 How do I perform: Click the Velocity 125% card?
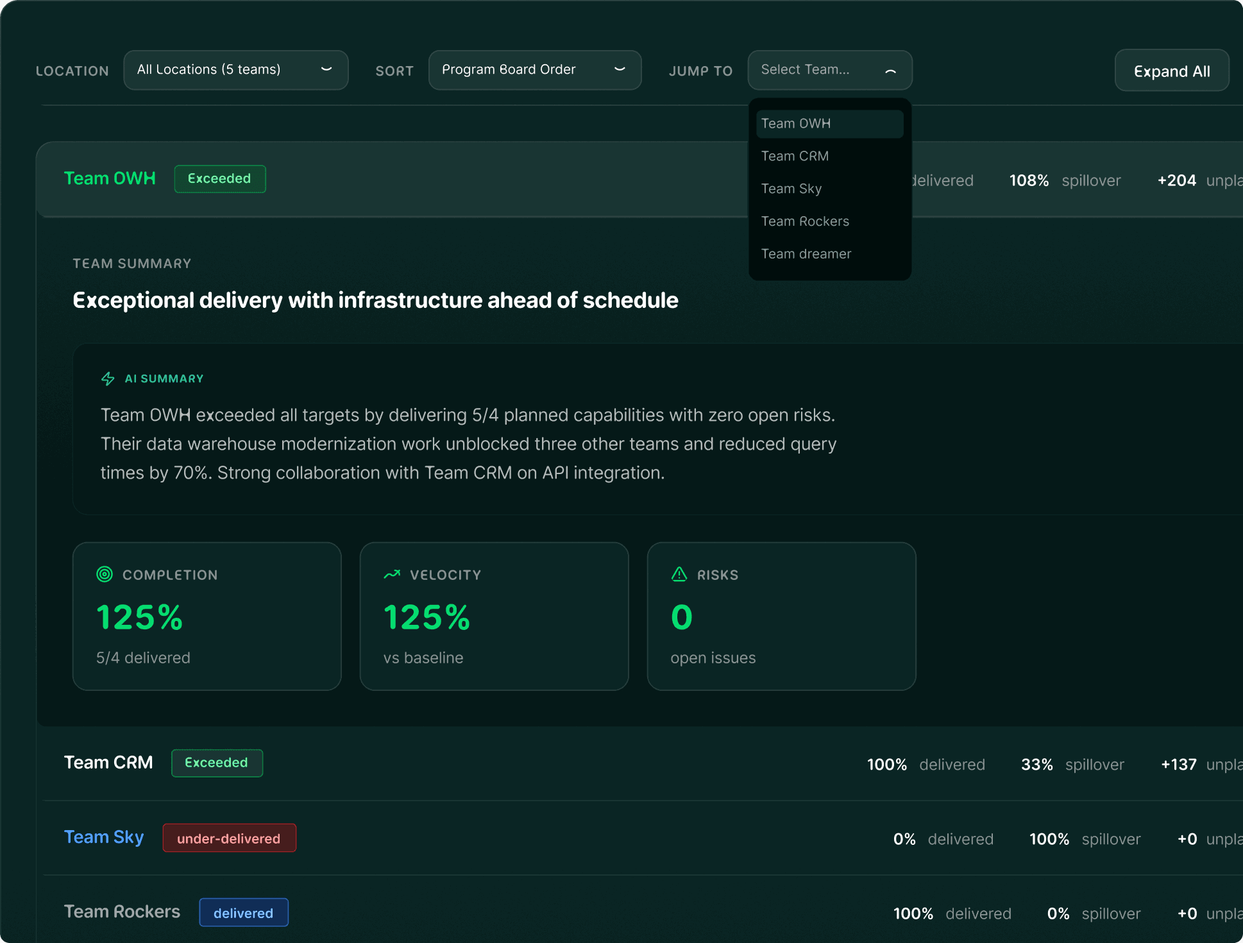tap(495, 616)
